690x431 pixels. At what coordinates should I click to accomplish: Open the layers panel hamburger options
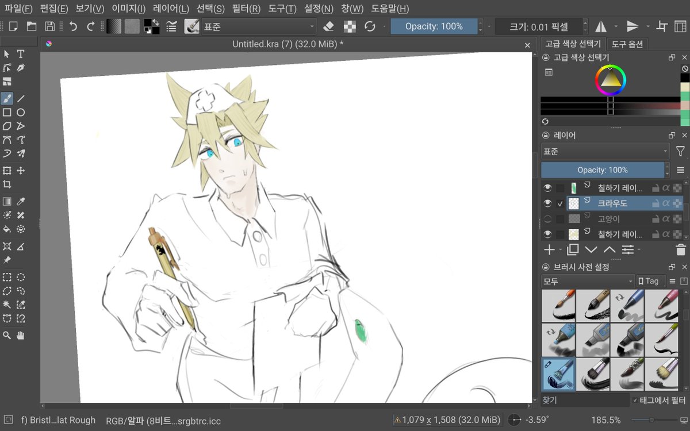tap(680, 170)
